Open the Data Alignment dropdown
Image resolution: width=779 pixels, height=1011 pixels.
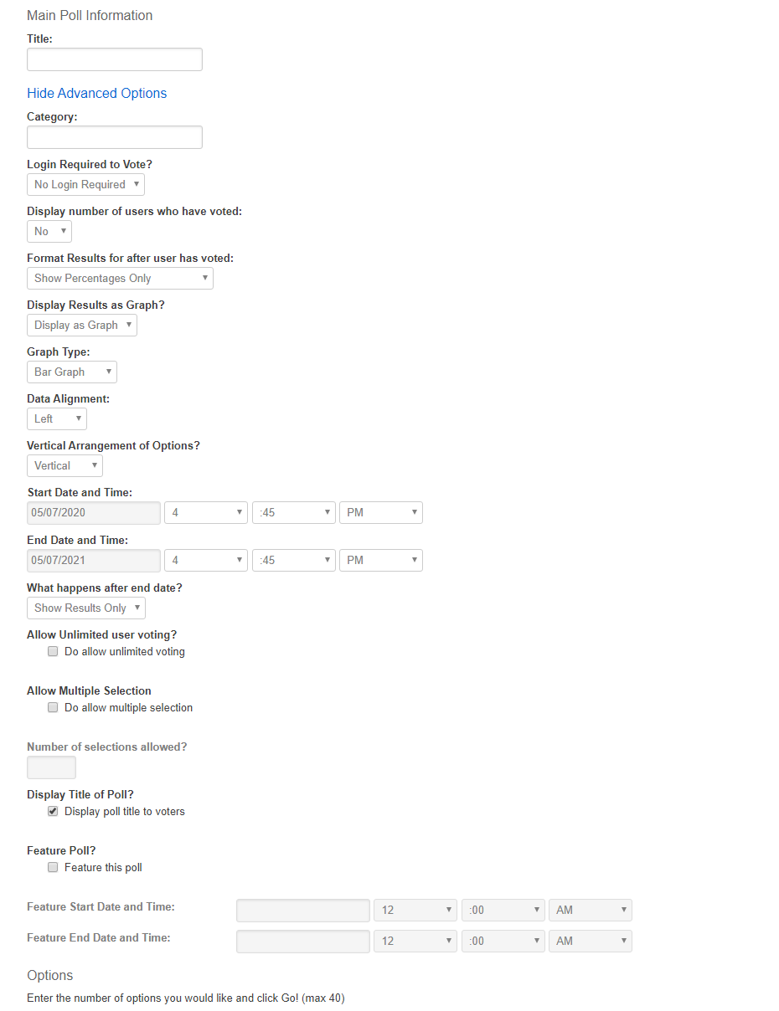coord(56,418)
